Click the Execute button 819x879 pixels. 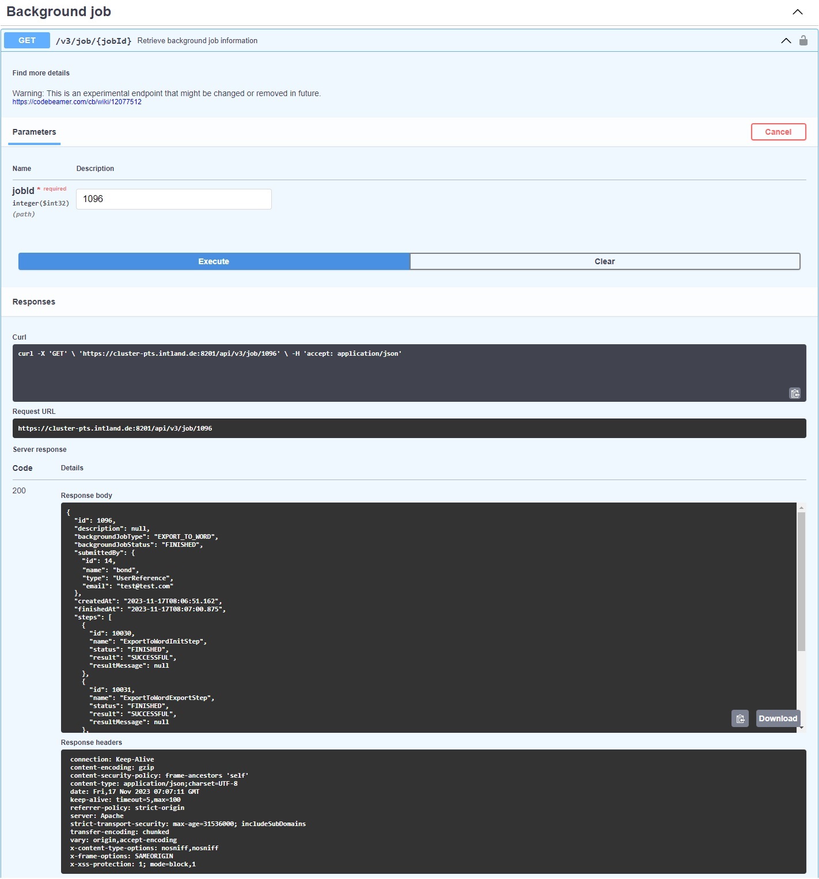[x=214, y=261]
